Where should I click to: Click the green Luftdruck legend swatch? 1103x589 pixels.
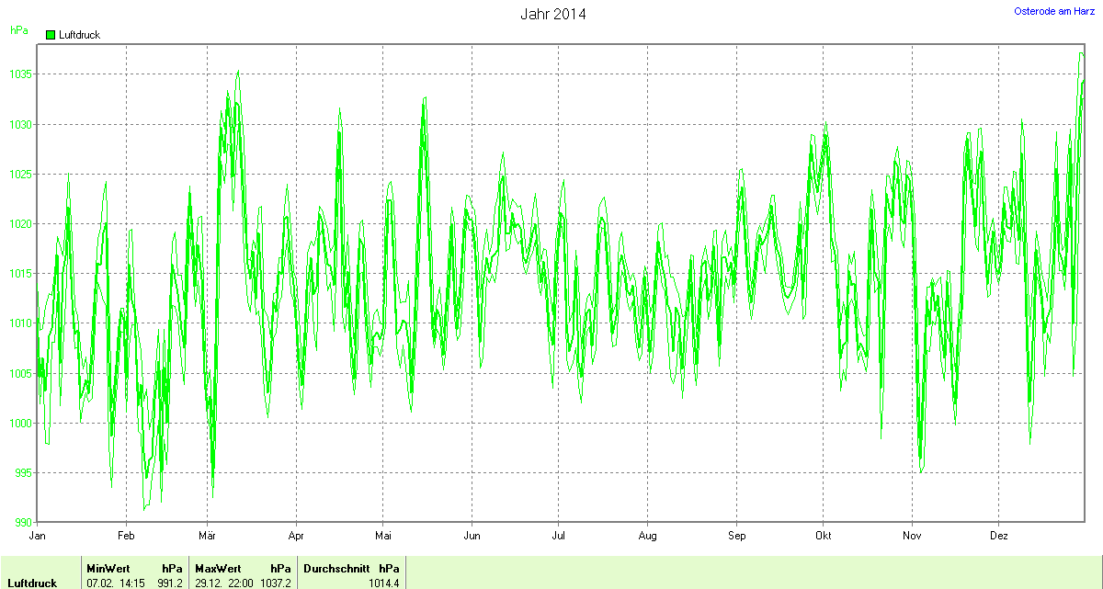click(x=51, y=35)
